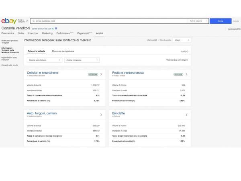Open Miglioramenti delle inserzioni sidebar link

point(9,59)
